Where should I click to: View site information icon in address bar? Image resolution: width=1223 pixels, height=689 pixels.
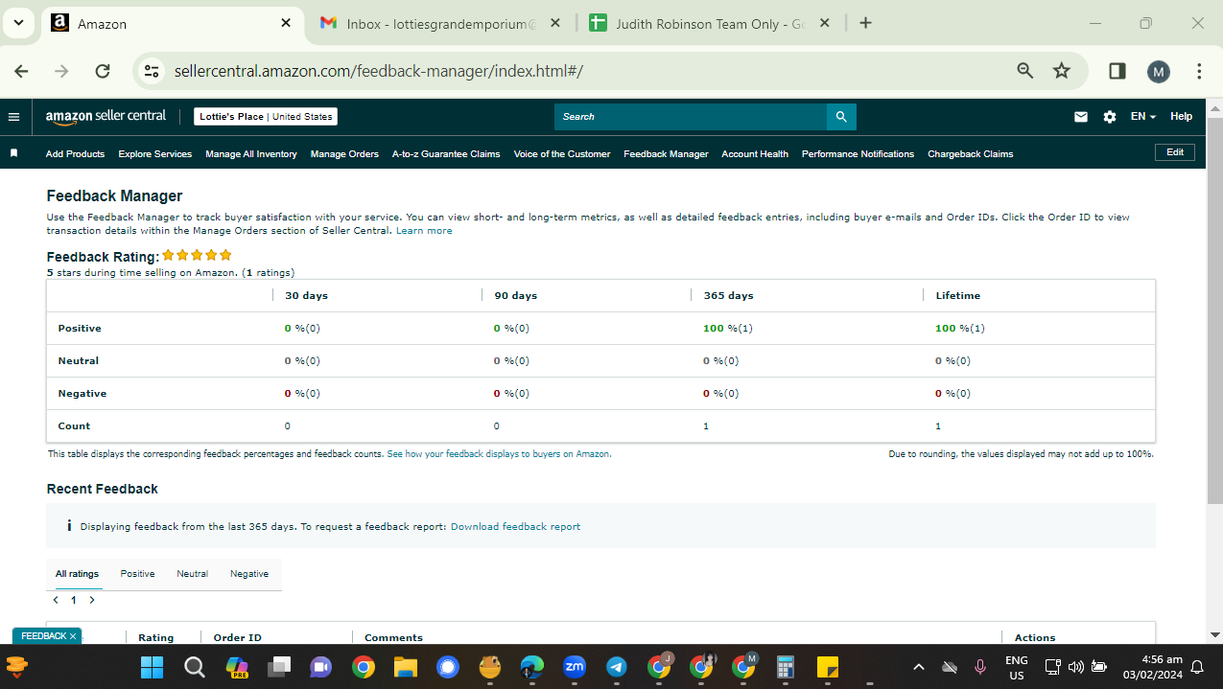(150, 71)
